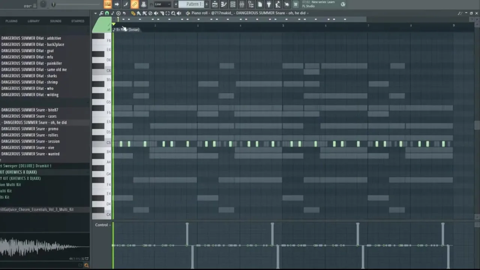
Task: Click the globe icon near news panel
Action: click(x=343, y=4)
